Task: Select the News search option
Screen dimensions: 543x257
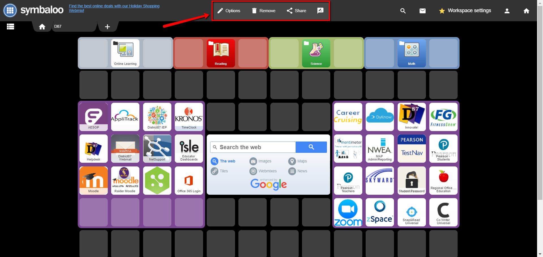Action: coord(298,171)
